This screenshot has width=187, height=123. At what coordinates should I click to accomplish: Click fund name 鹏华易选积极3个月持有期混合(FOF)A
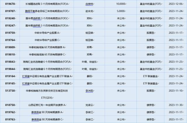click(47, 25)
